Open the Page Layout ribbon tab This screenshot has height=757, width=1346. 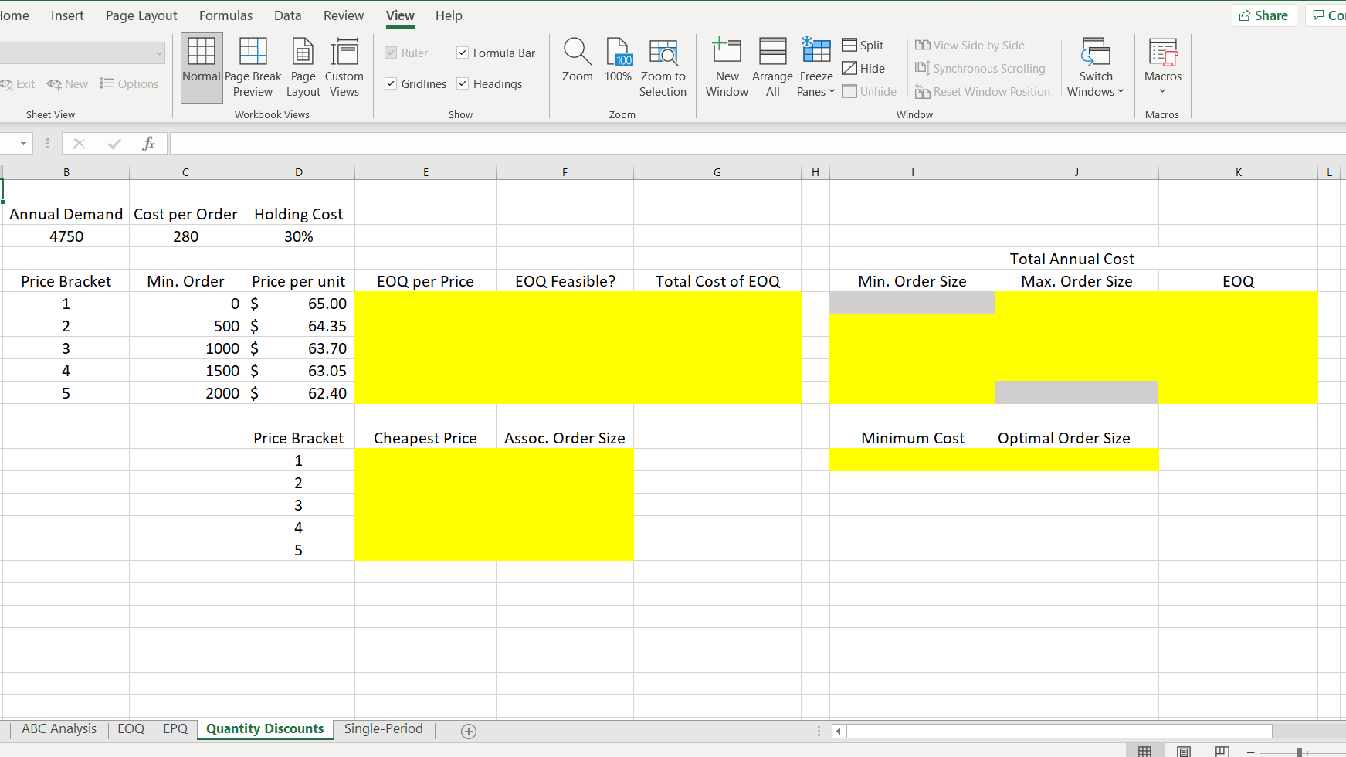click(141, 15)
